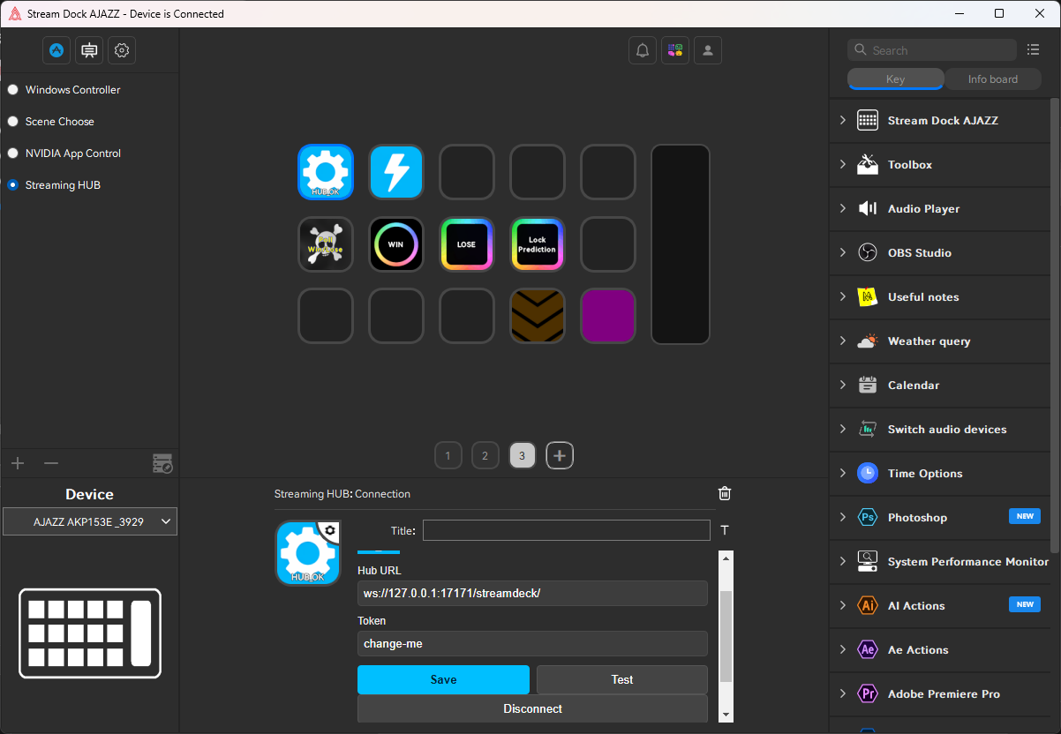Screen dimensions: 1061x734
Task: Click the skull Roll Win/Lose key
Action: [x=326, y=244]
